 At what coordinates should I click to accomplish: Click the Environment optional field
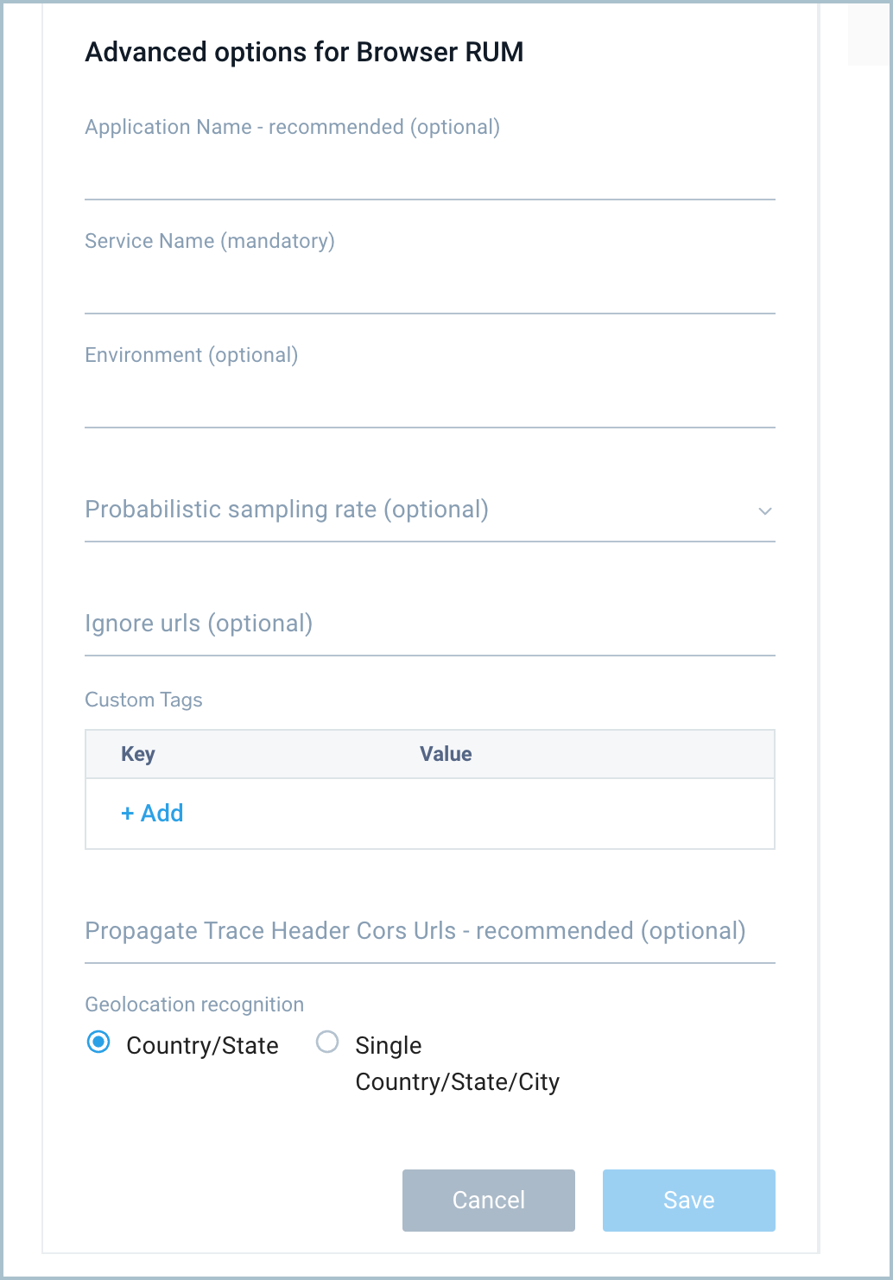[429, 399]
